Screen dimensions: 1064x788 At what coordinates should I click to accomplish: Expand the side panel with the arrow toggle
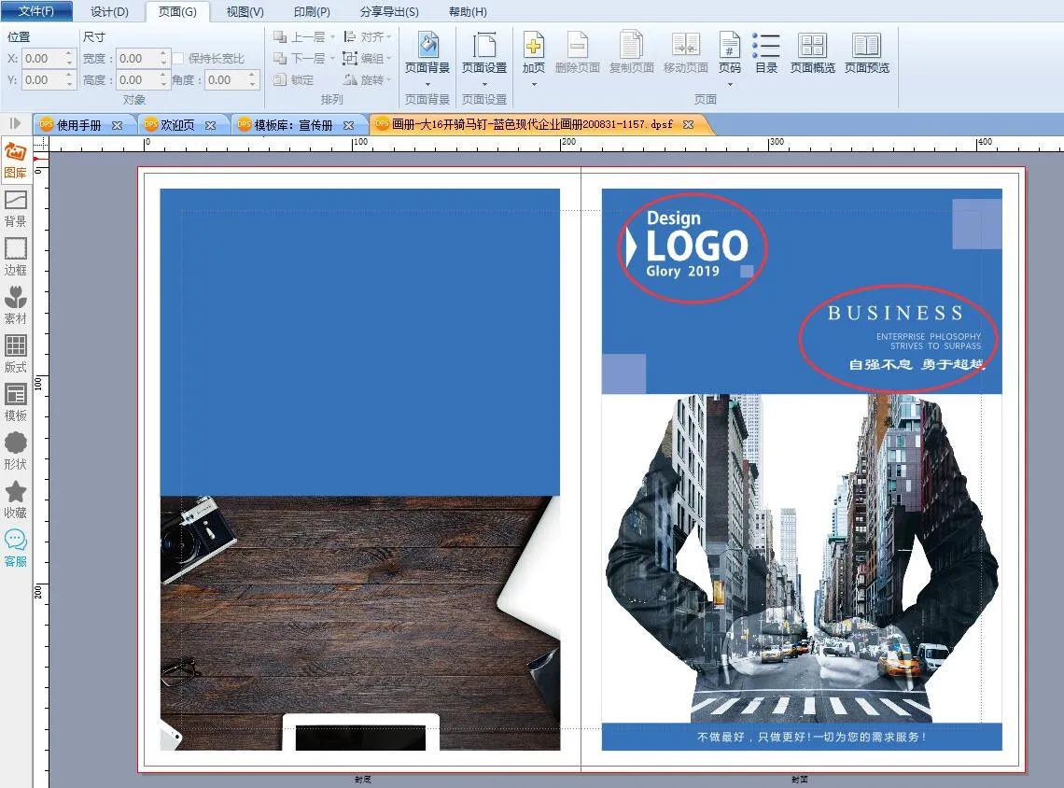click(x=15, y=123)
